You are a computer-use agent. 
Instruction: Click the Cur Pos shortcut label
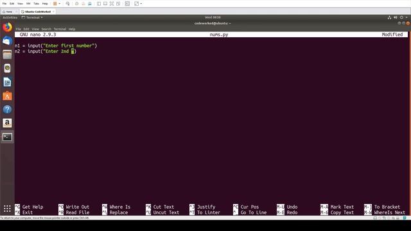coord(250,207)
